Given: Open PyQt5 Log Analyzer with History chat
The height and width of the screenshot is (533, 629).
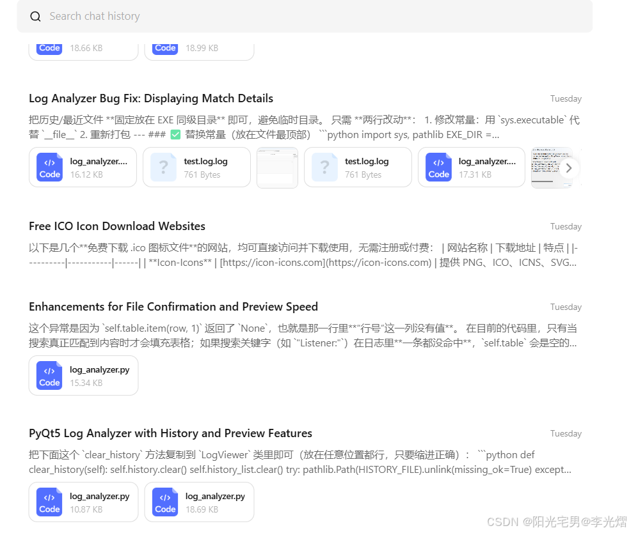Looking at the screenshot, I should [170, 433].
